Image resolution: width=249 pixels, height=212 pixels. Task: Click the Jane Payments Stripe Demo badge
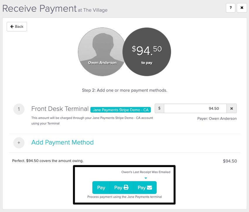pos(120,110)
